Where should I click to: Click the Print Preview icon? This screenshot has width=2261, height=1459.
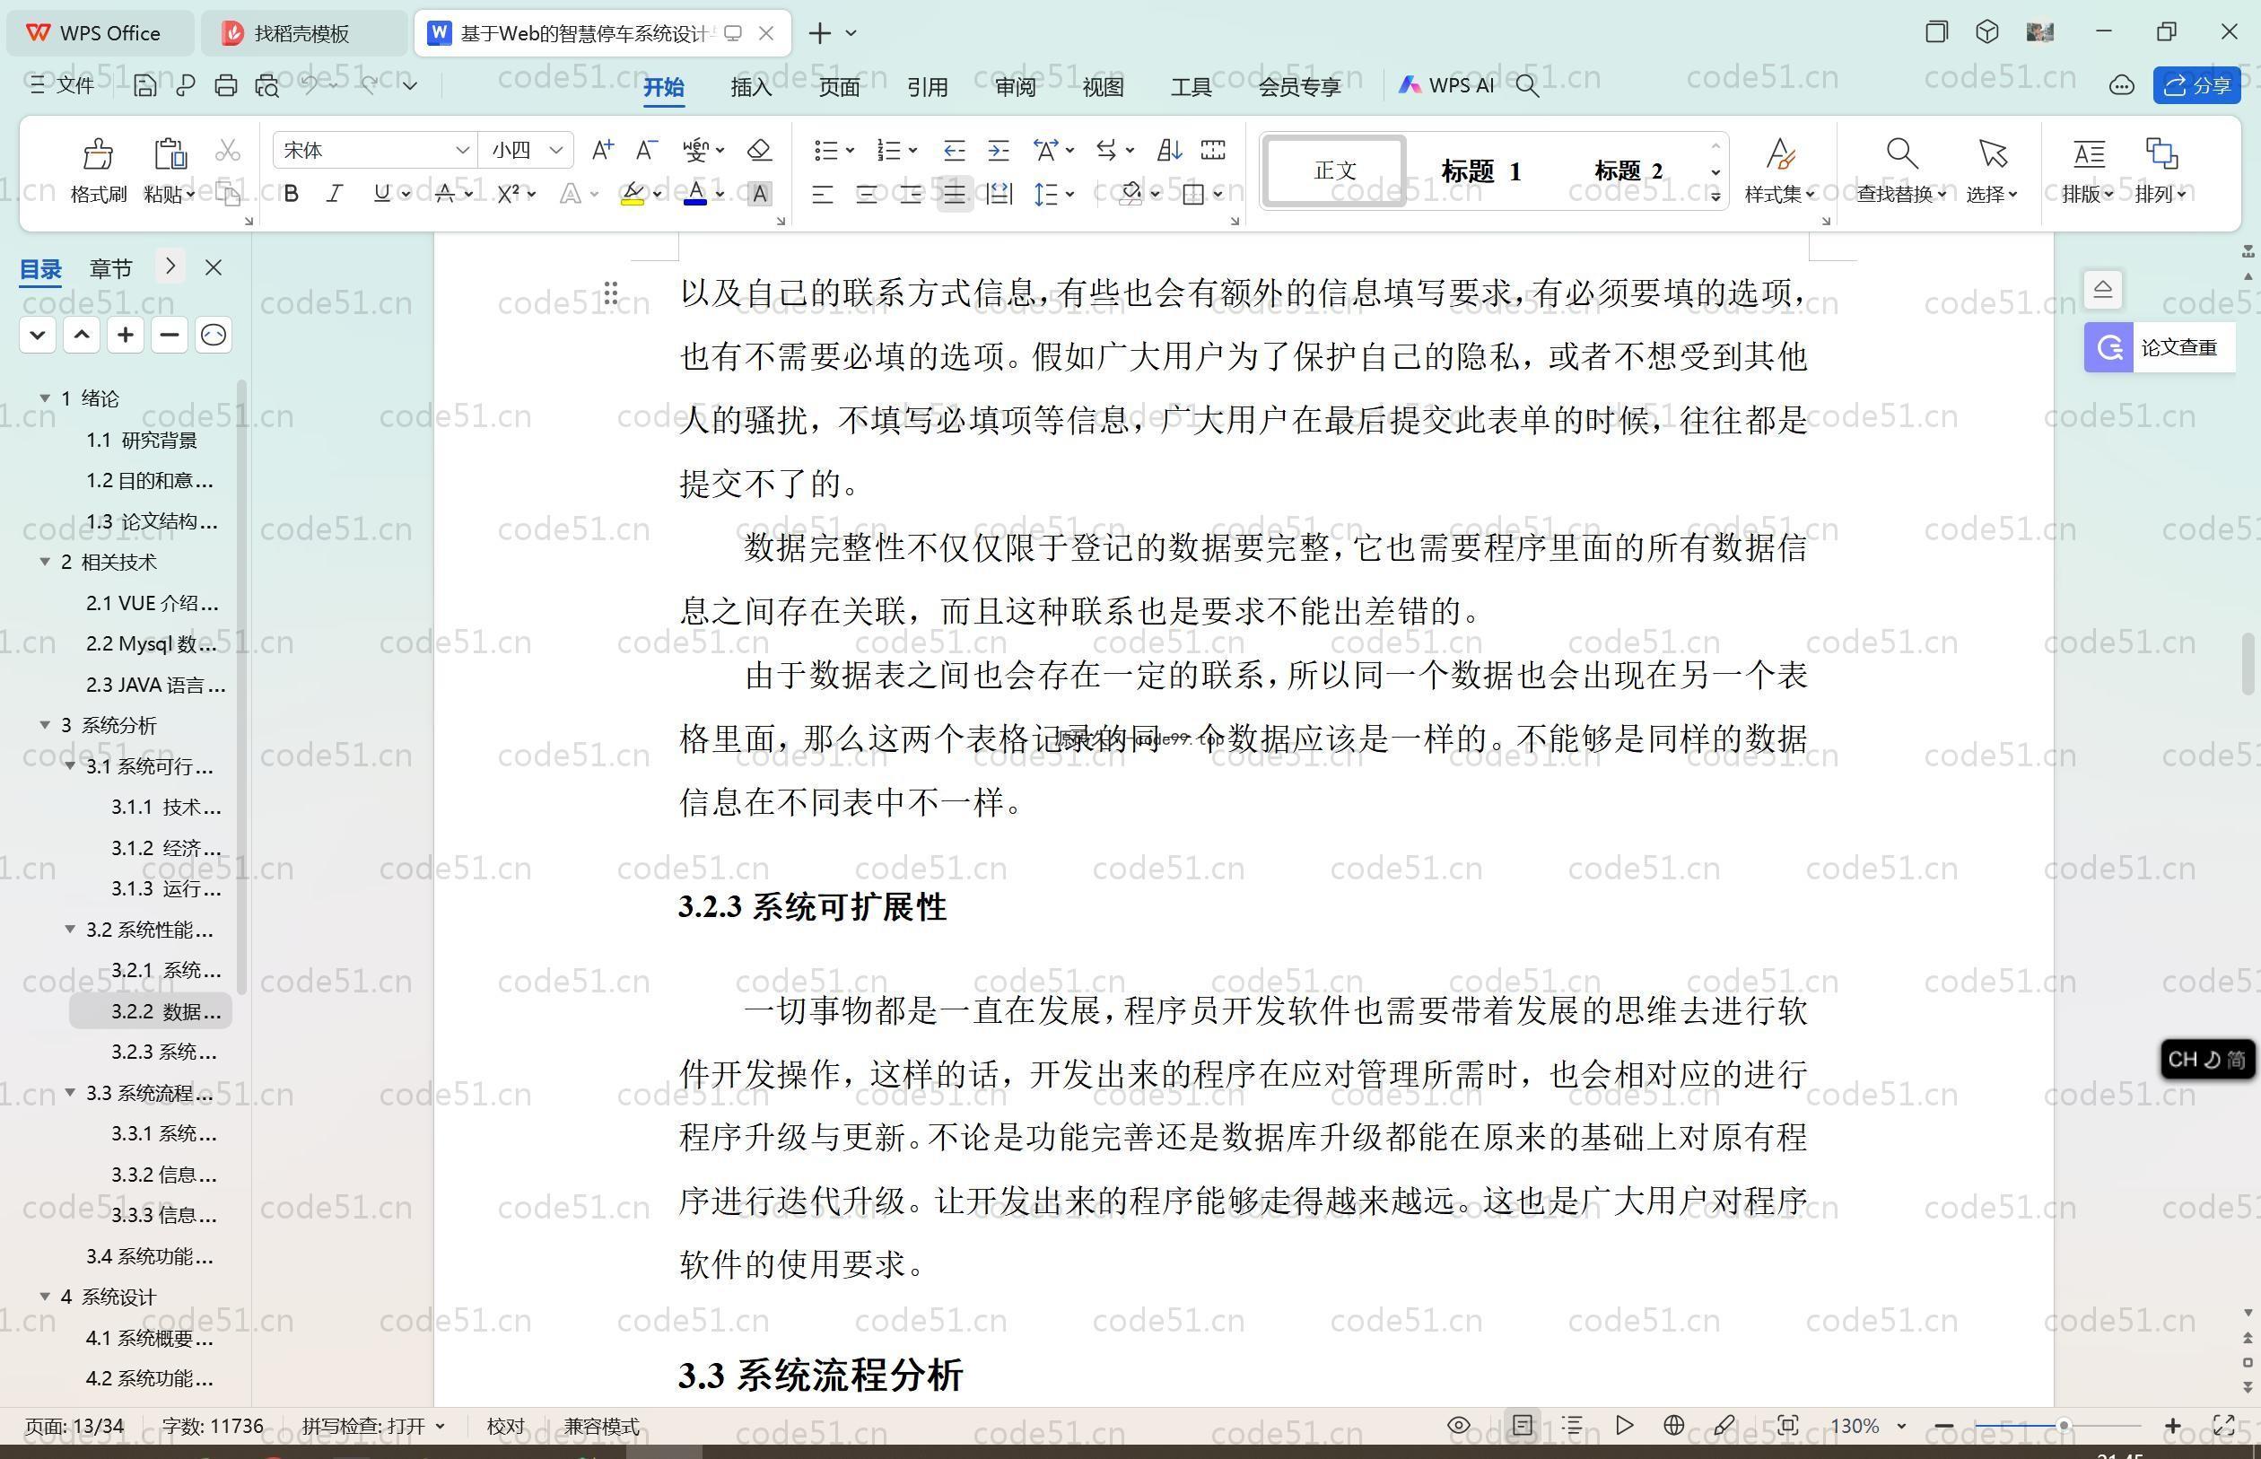point(267,85)
